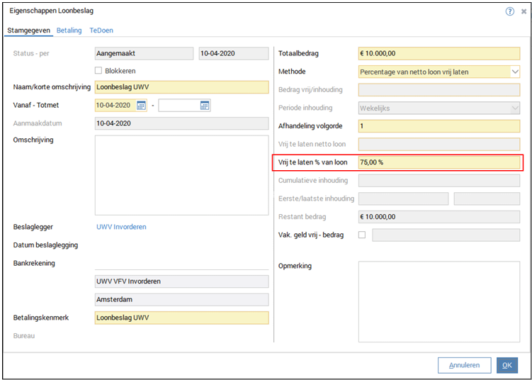This screenshot has height=380, width=532.
Task: Follow the UWV Invorderen link
Action: 121,227
